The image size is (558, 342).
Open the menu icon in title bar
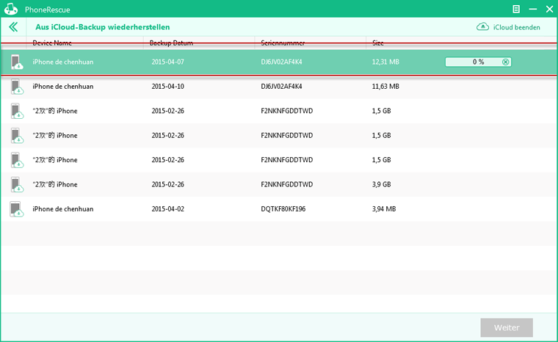(516, 10)
